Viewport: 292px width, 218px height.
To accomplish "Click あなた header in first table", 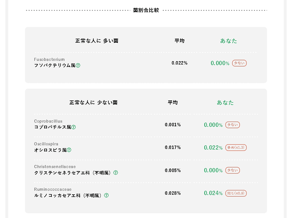I will (x=228, y=41).
